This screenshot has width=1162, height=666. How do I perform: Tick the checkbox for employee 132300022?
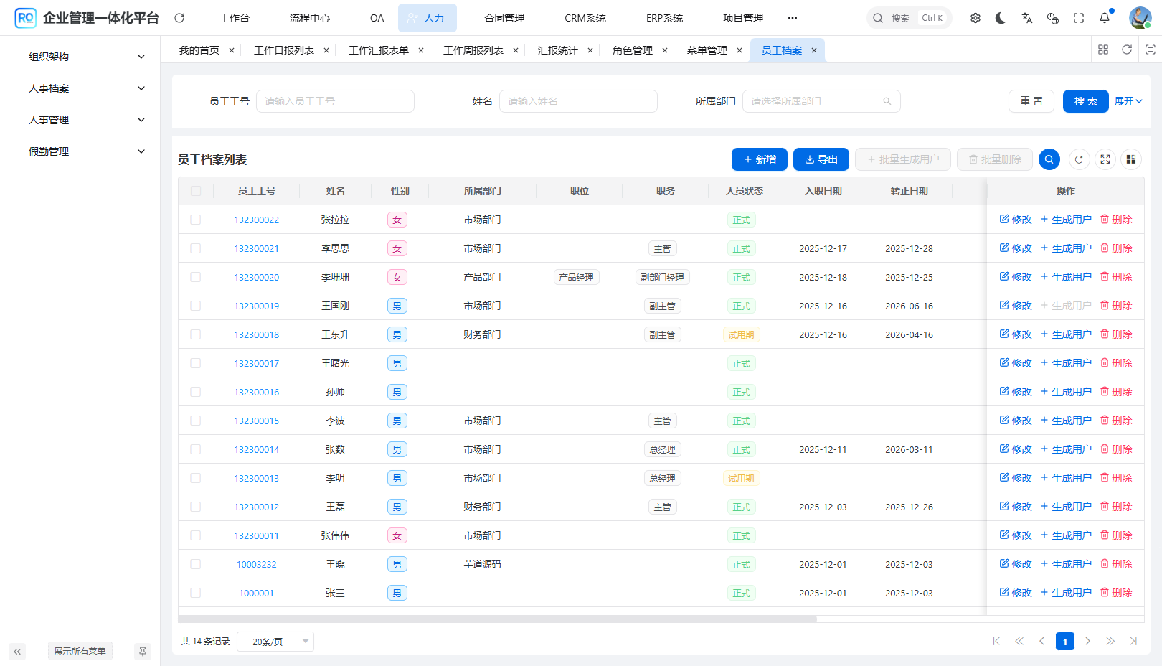pos(196,220)
